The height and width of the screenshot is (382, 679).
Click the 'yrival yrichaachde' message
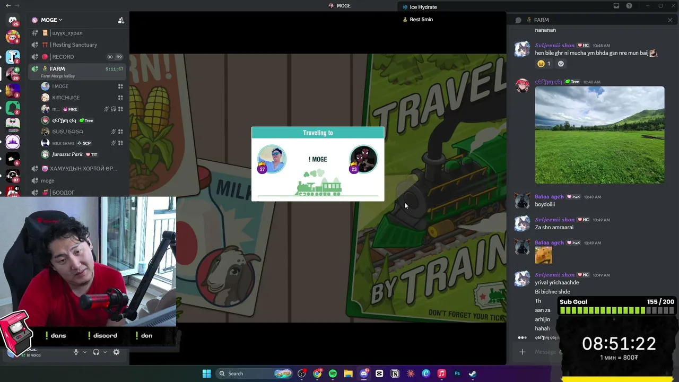pos(556,283)
